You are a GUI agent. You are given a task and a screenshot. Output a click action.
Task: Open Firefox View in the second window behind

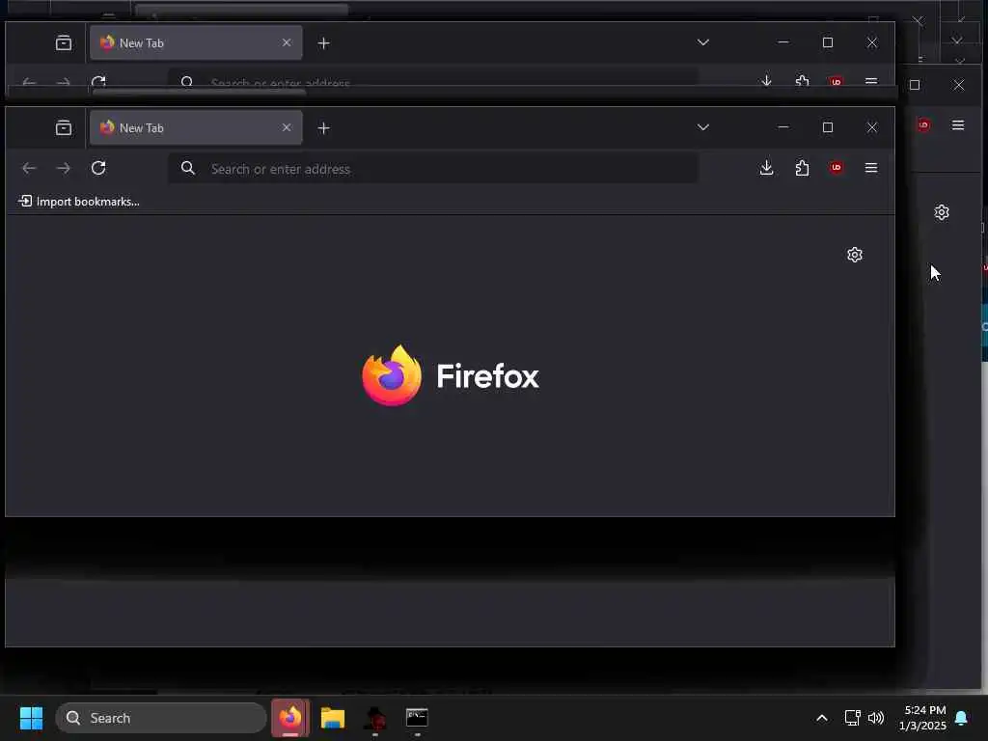click(x=63, y=42)
